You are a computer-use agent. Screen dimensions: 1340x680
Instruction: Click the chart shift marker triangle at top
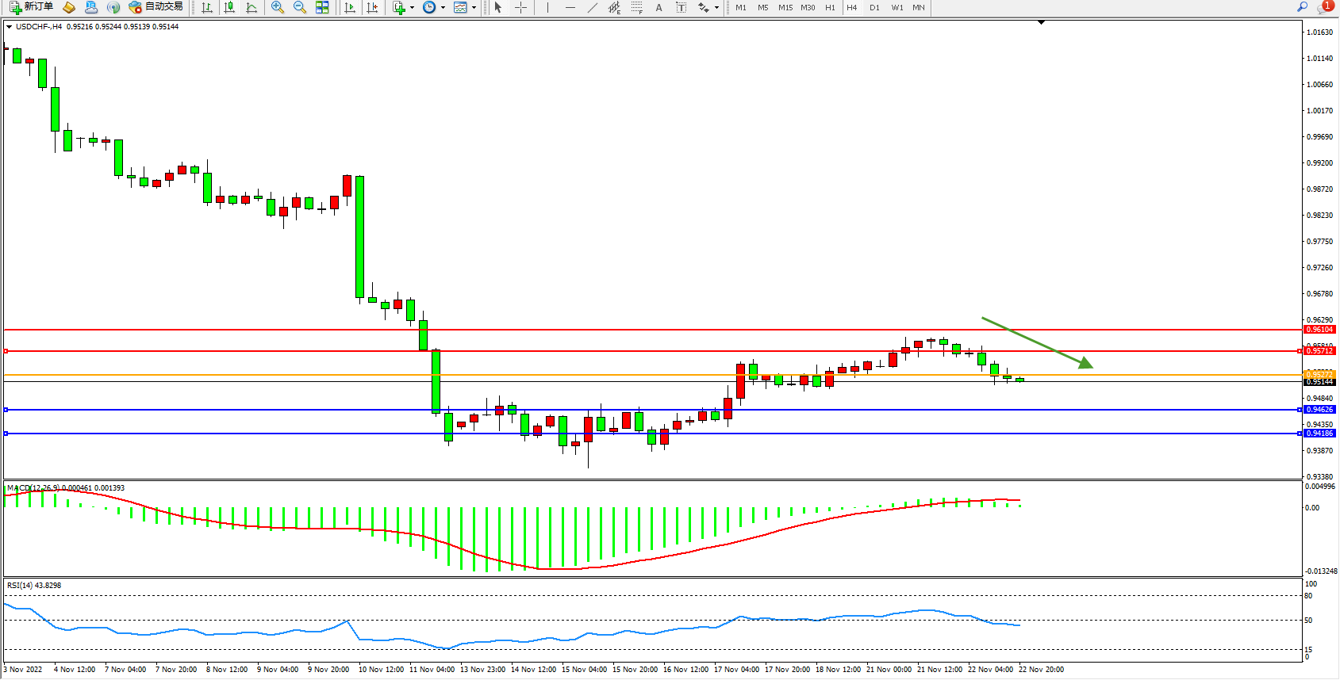[x=1041, y=23]
